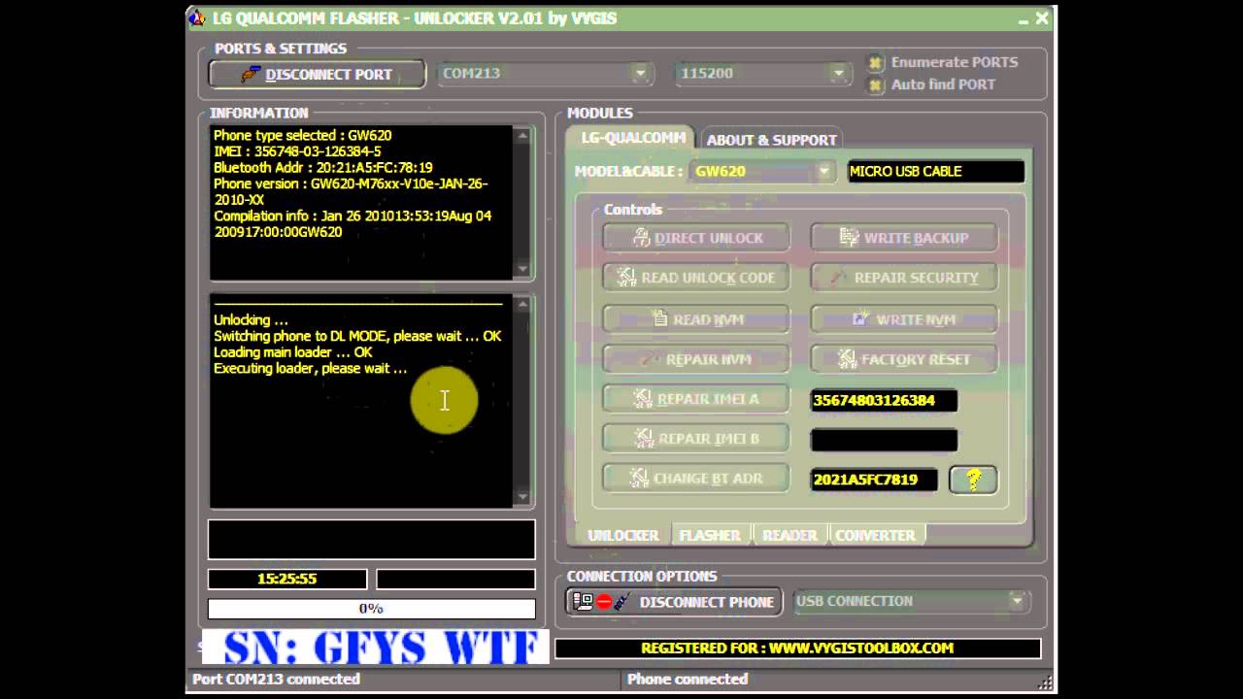Click the READ UNLOCK CODE button
This screenshot has width=1243, height=699.
pos(696,278)
